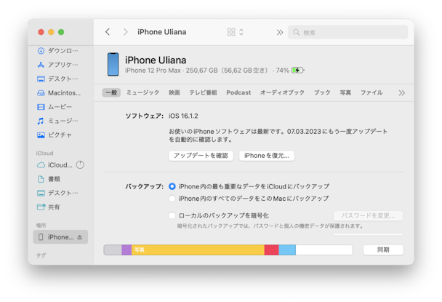The width and height of the screenshot is (442, 302).
Task: Open 書類 documents sidebar icon
Action: click(x=41, y=179)
